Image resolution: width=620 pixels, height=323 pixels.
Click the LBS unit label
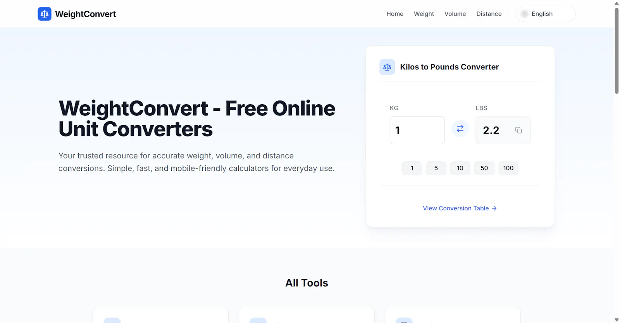[x=482, y=108]
